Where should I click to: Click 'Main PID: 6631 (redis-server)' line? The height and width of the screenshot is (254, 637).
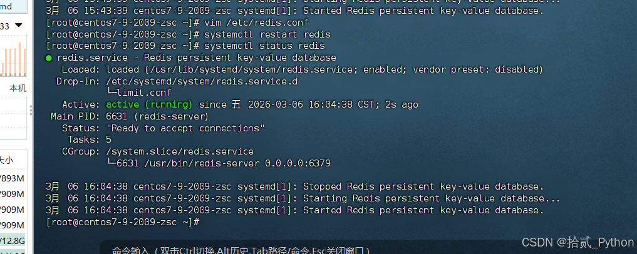[130, 117]
